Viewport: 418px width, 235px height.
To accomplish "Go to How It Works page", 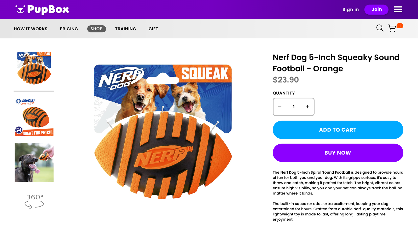I will (x=31, y=29).
